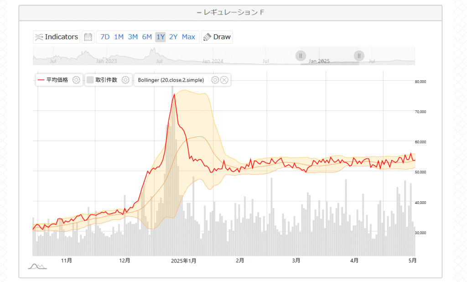Image resolution: width=467 pixels, height=282 pixels.
Task: Switch to 3M time range
Action: (133, 37)
